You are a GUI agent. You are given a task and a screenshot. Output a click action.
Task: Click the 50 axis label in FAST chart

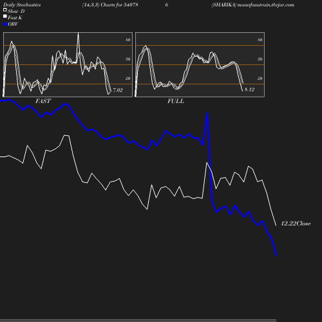click(x=128, y=59)
